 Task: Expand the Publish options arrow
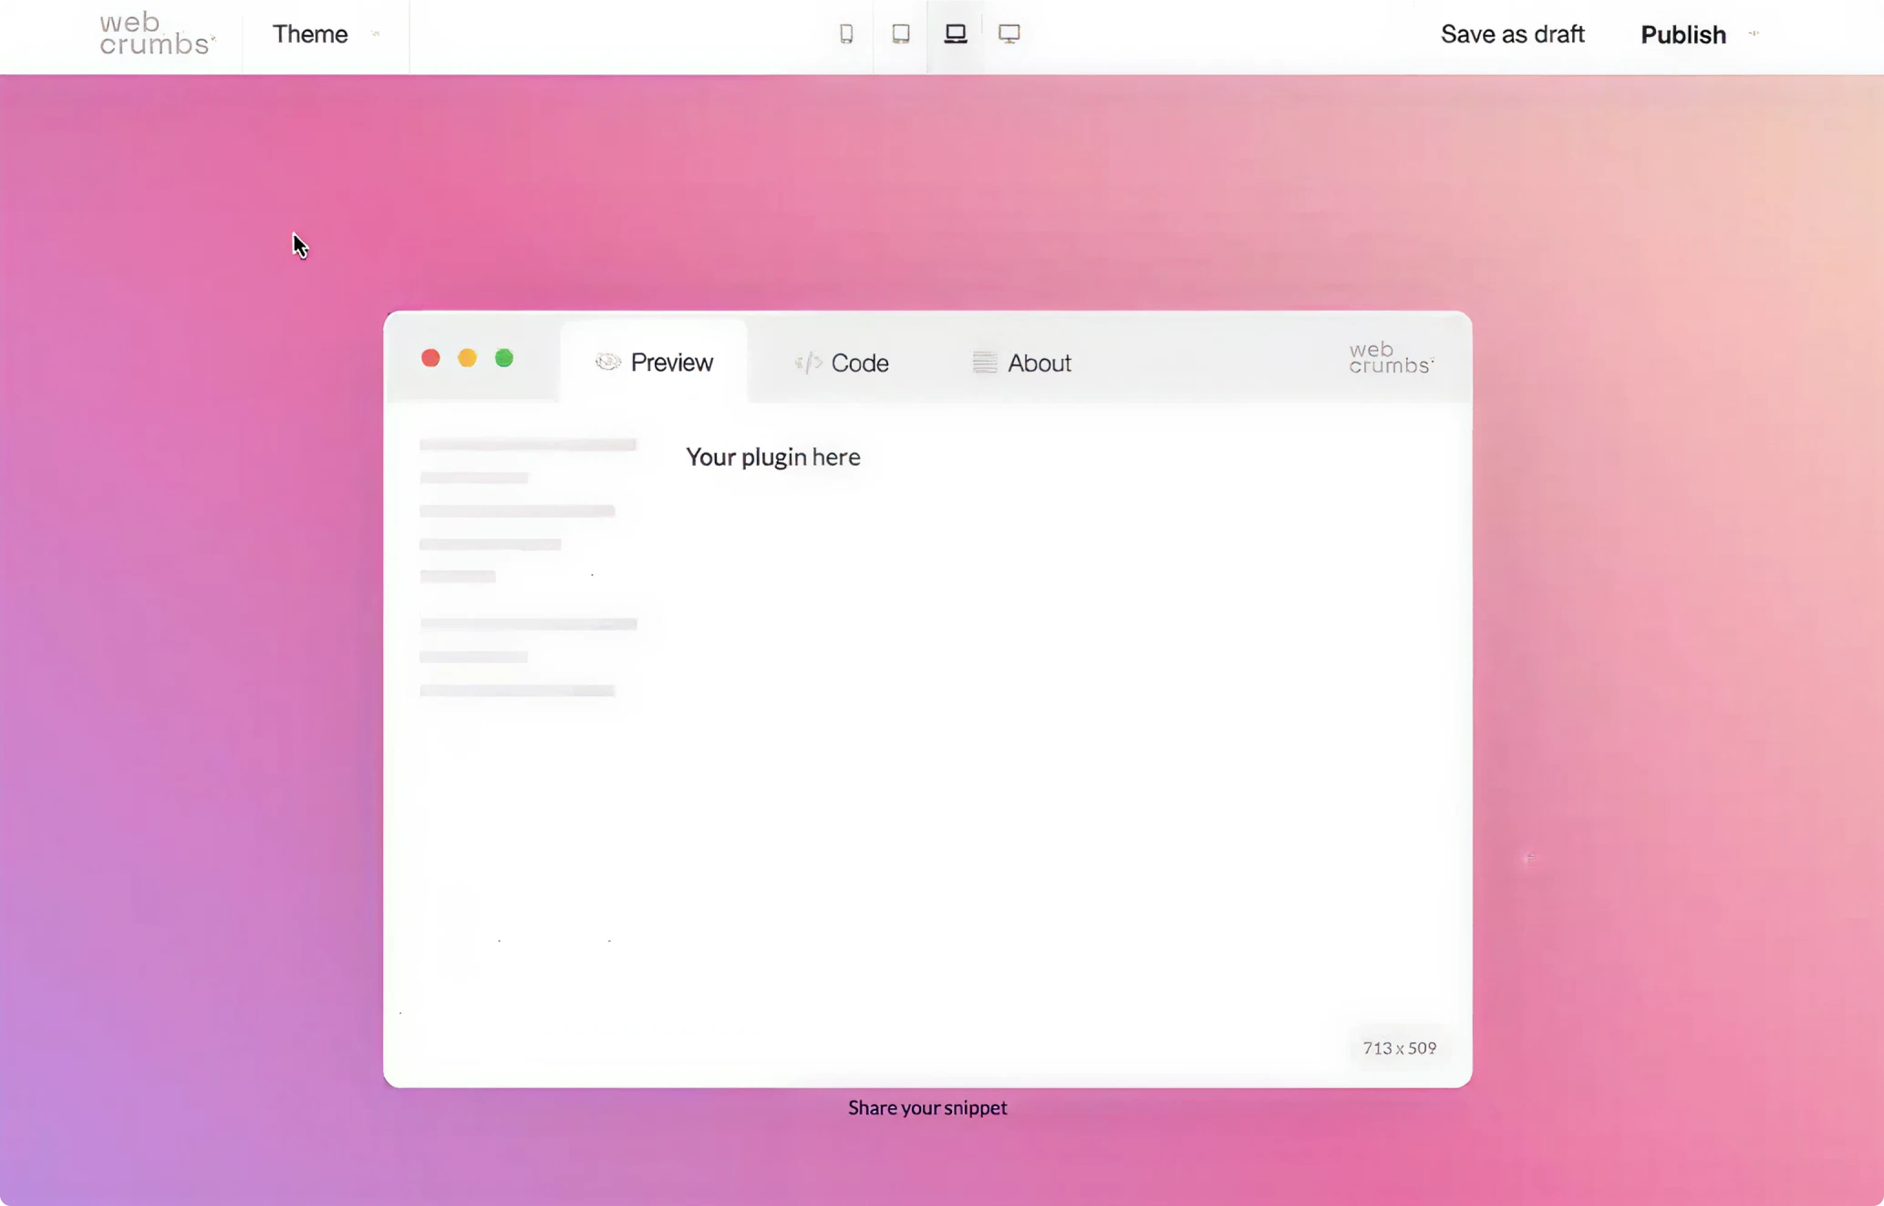1753,33
